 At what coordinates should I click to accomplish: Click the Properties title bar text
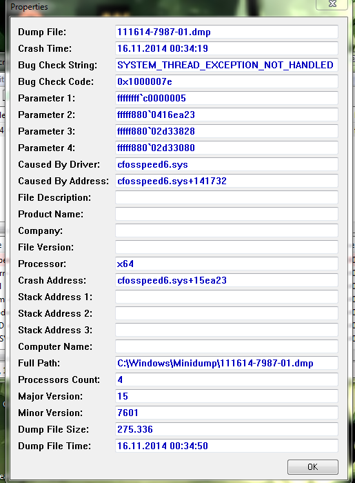click(x=29, y=7)
